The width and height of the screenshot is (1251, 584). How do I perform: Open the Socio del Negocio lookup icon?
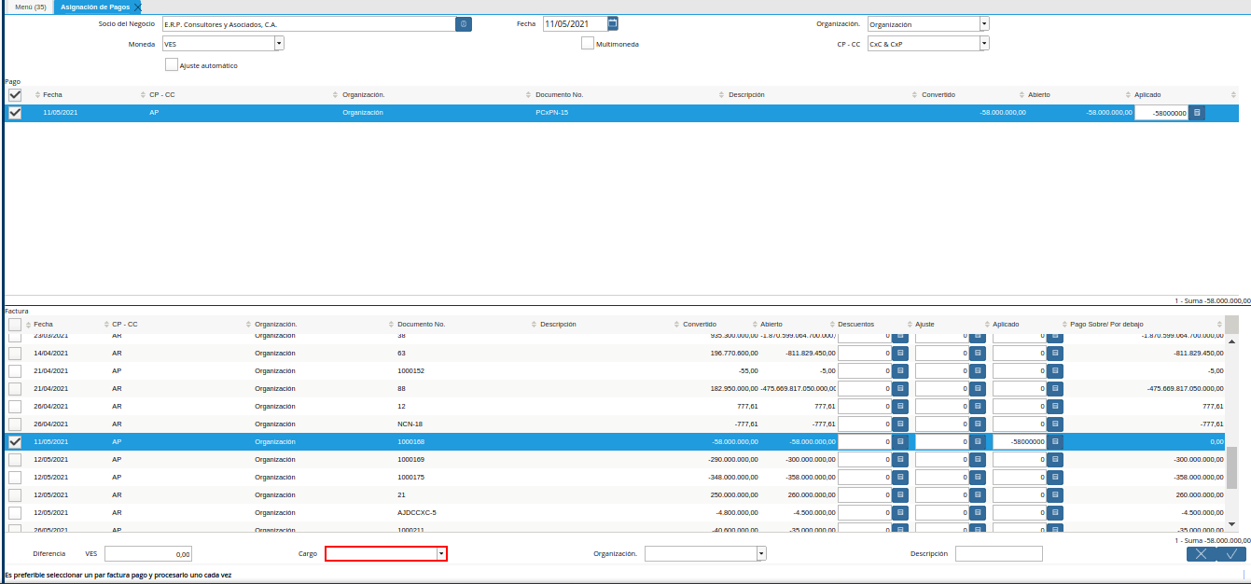464,24
